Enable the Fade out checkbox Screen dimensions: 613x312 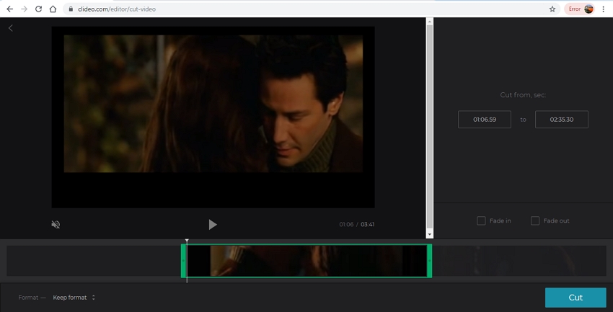click(x=535, y=220)
